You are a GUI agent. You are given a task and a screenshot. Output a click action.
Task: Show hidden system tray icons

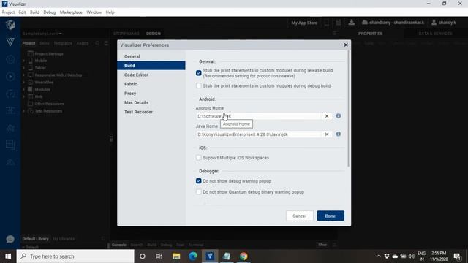click(378, 256)
